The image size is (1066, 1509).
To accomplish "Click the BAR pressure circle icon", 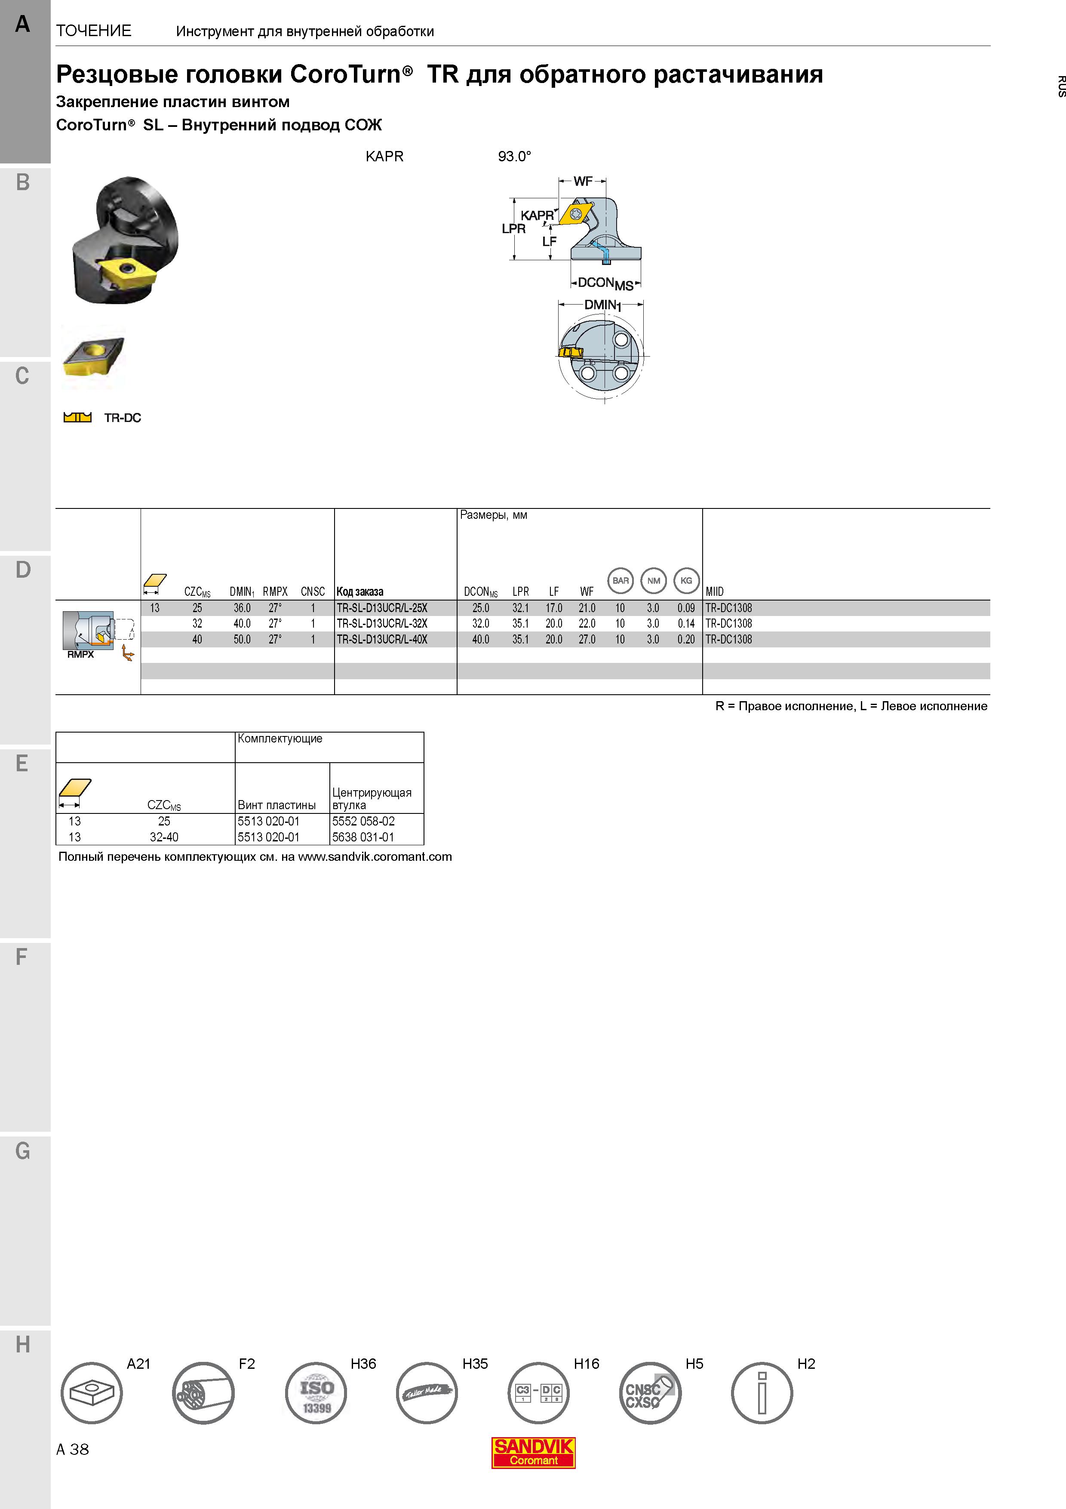I will [621, 580].
